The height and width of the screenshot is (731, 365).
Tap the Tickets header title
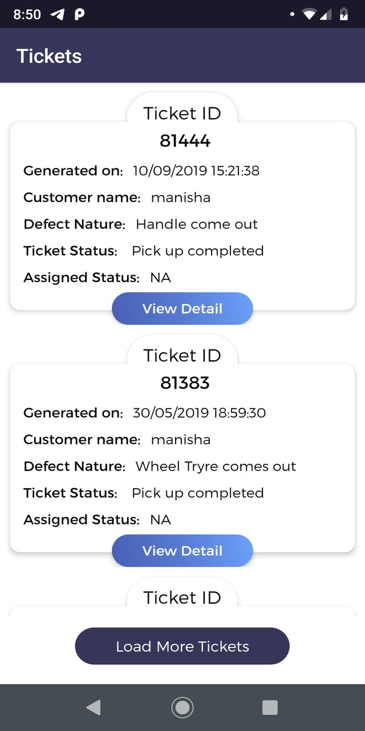click(49, 56)
